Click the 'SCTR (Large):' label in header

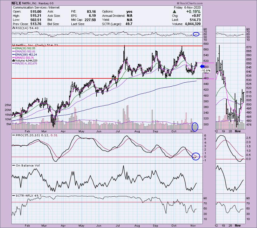(112, 24)
